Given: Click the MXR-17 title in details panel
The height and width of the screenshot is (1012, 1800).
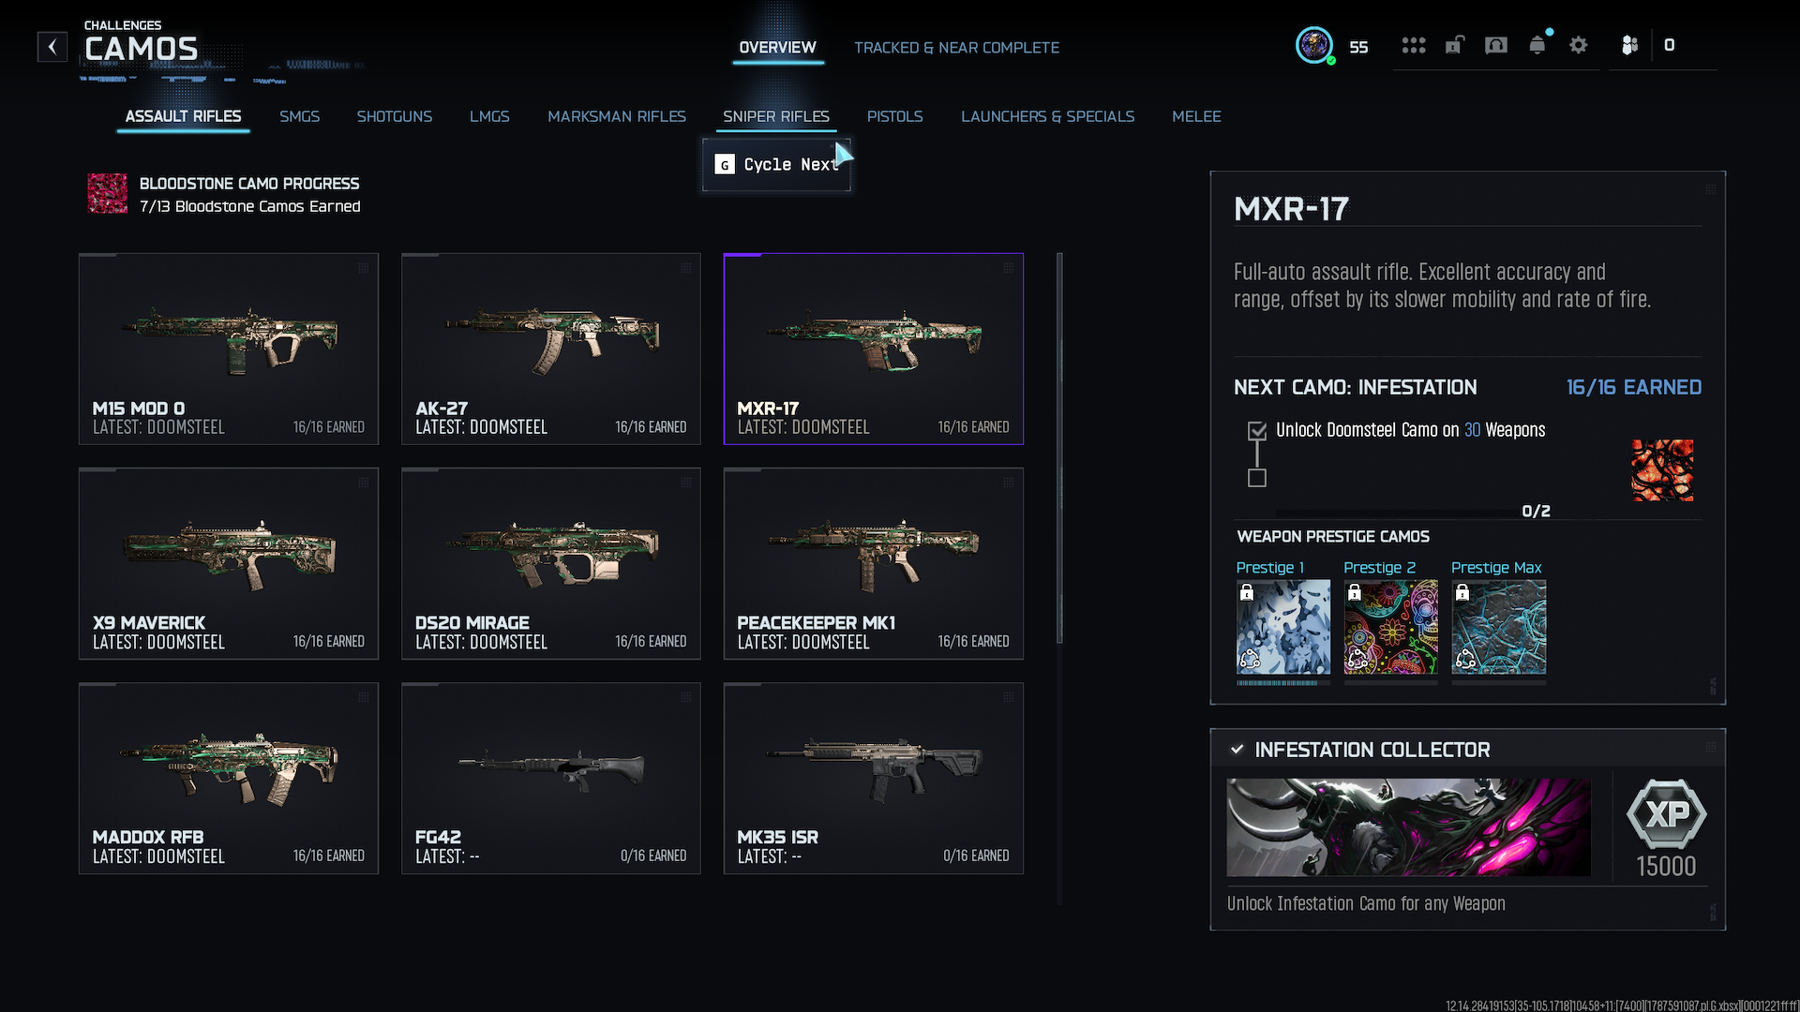Looking at the screenshot, I should (x=1291, y=209).
